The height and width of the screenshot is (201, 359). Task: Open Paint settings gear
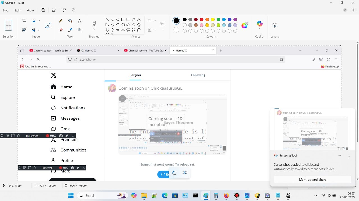pyautogui.click(x=353, y=10)
